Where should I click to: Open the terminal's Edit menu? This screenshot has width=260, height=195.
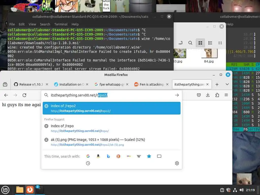click(22, 24)
